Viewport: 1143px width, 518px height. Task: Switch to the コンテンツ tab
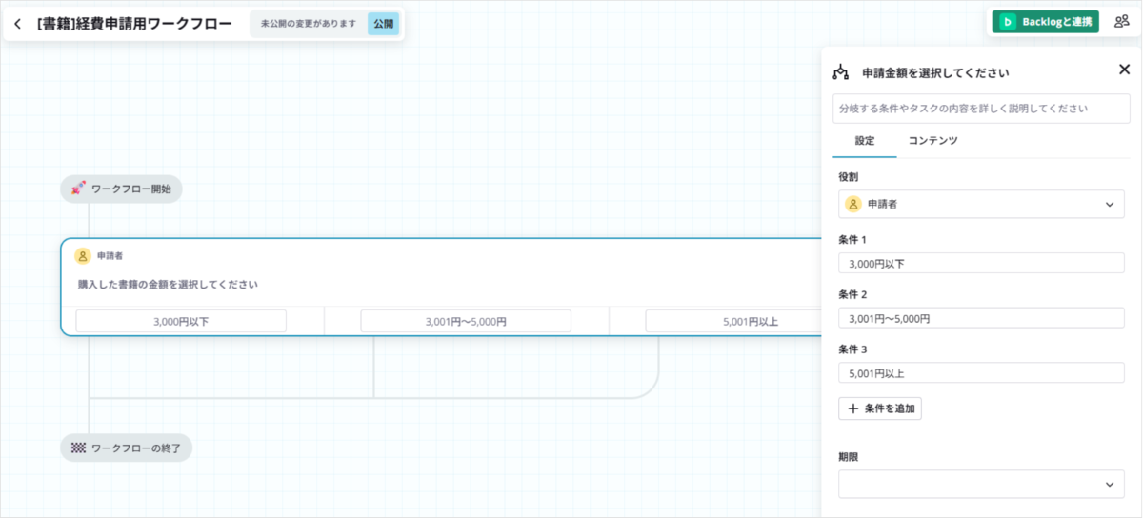click(x=932, y=140)
